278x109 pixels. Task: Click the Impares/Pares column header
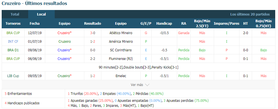click(227, 23)
